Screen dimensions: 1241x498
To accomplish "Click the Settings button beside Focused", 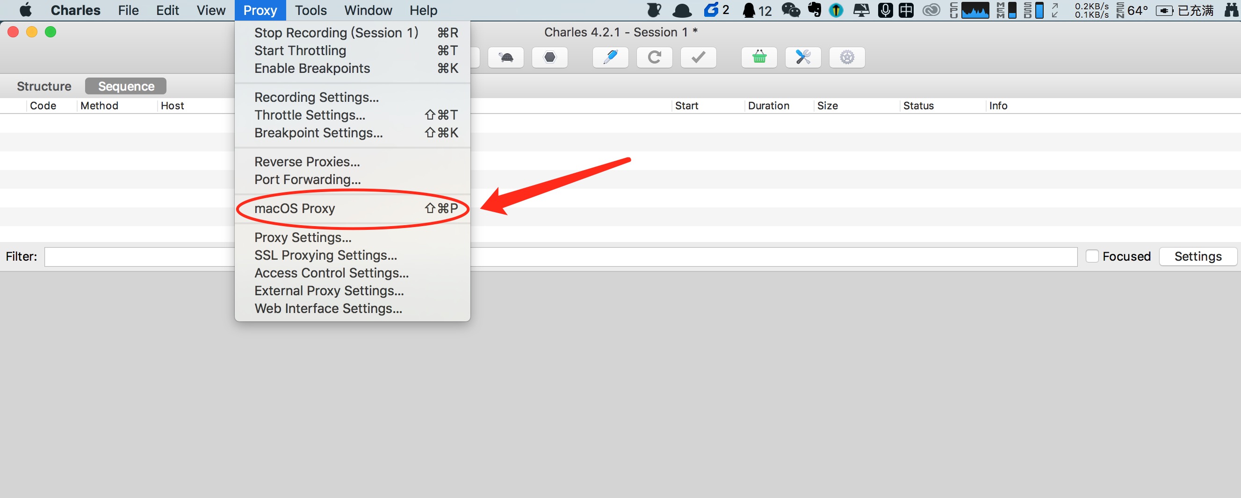I will pyautogui.click(x=1198, y=256).
